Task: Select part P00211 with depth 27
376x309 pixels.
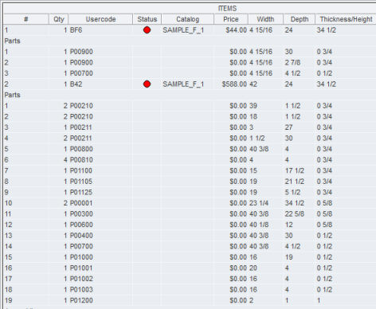Action: (x=190, y=127)
